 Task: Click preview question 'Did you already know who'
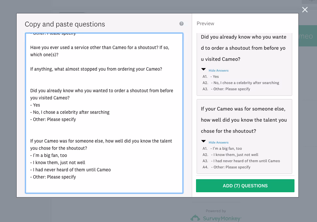tap(244, 48)
